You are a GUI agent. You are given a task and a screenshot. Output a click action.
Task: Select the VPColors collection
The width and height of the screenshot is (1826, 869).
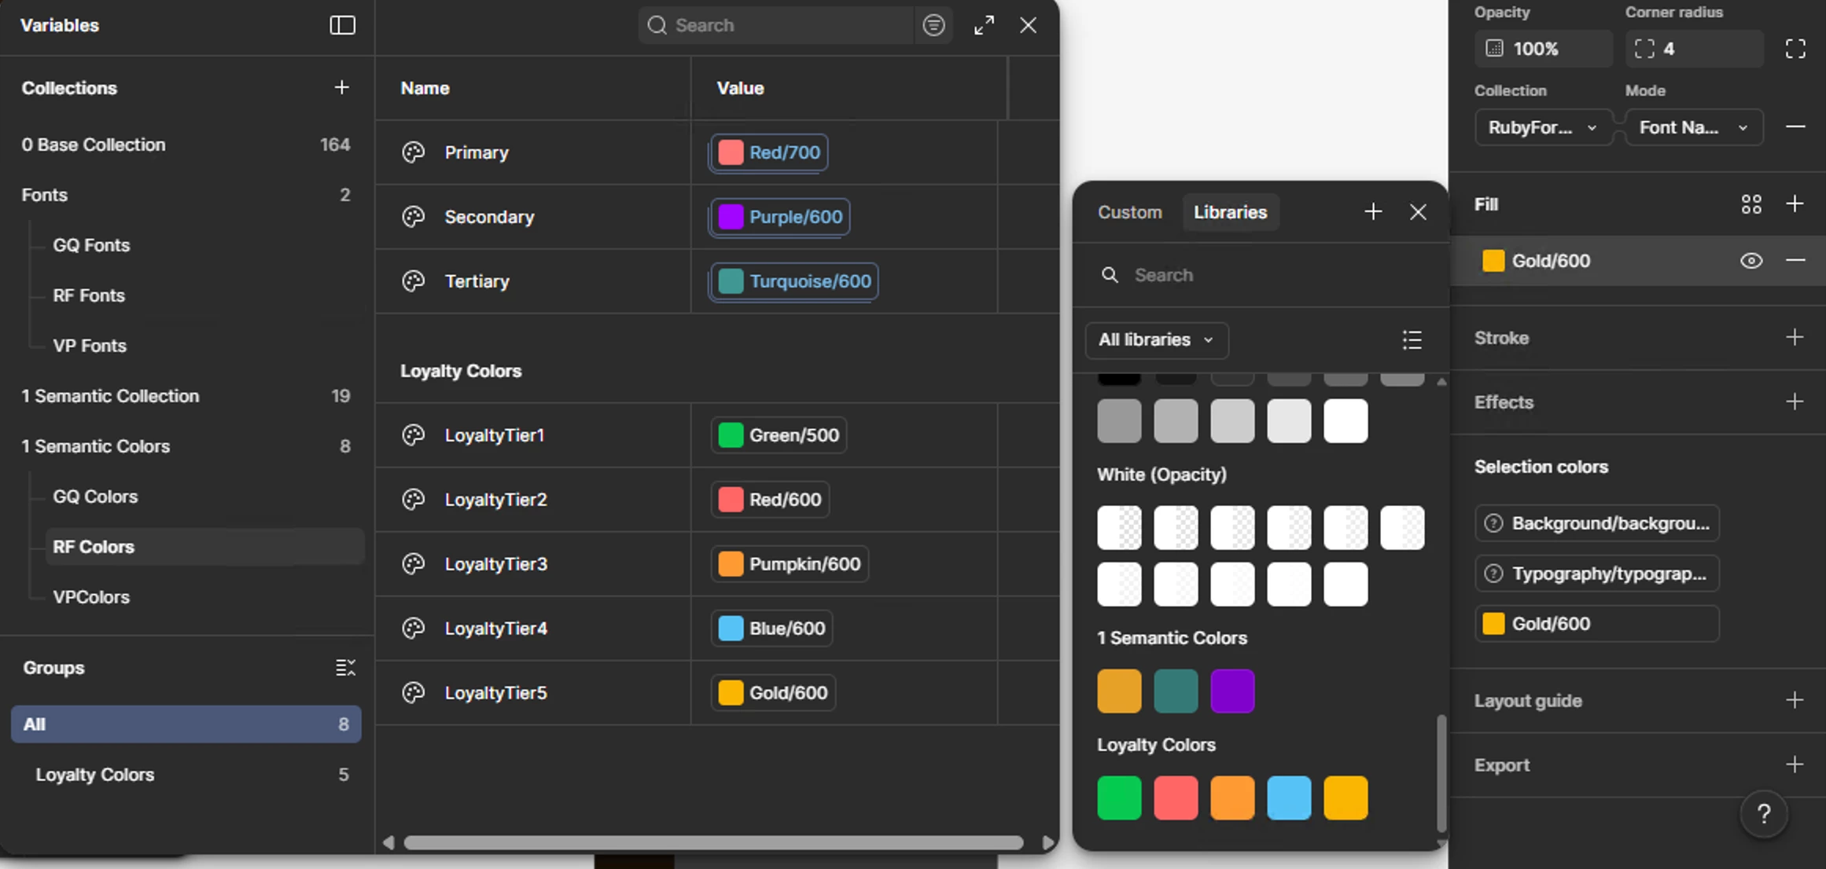91,597
